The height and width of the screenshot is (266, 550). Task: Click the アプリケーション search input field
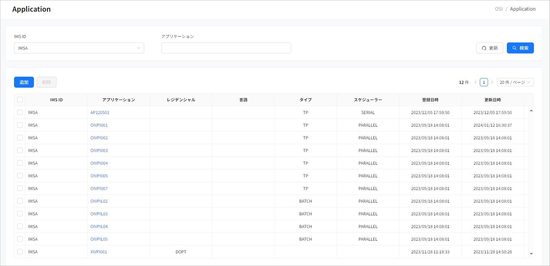click(x=226, y=48)
